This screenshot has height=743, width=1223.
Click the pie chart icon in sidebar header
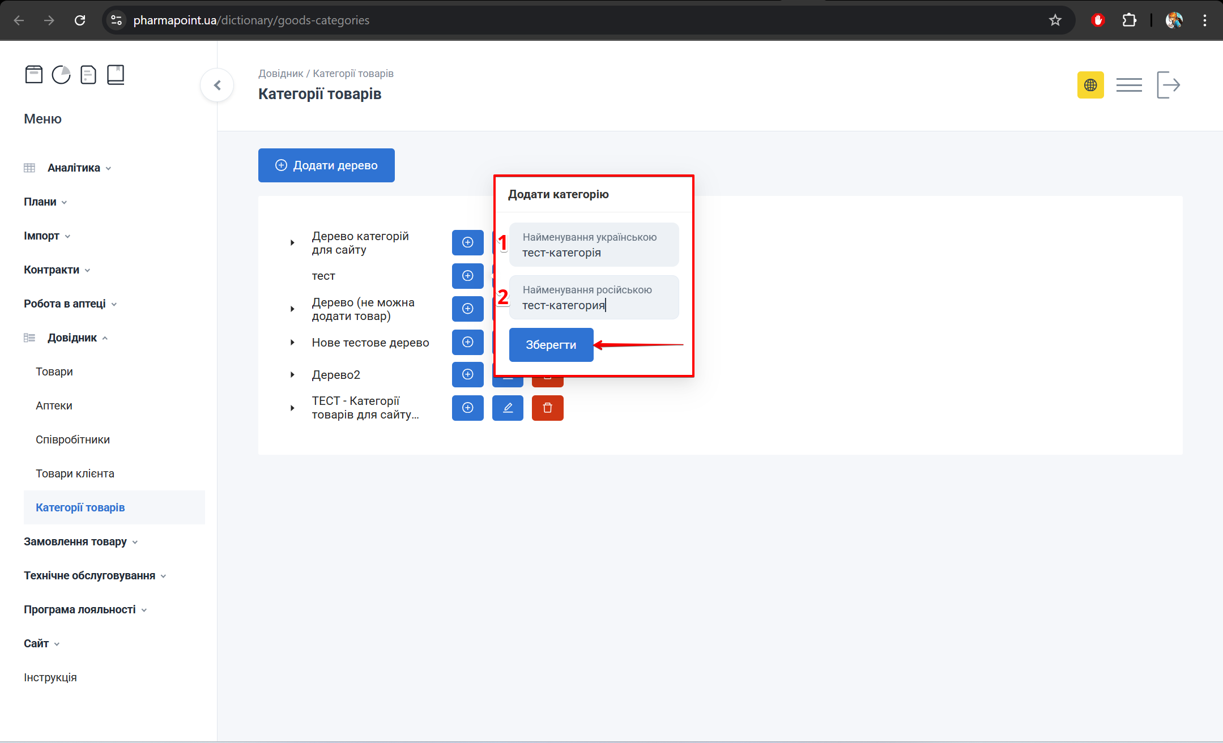tap(61, 75)
